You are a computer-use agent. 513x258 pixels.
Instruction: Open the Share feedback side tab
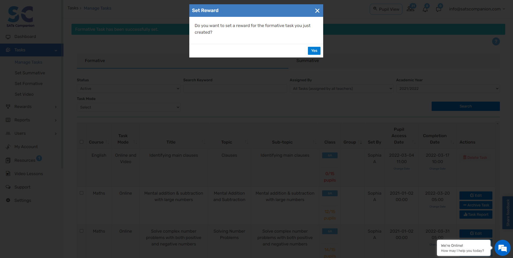click(x=508, y=213)
